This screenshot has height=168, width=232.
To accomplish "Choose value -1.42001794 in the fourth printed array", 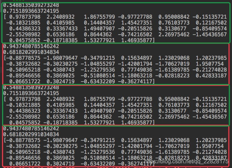I will click(135, 146).
